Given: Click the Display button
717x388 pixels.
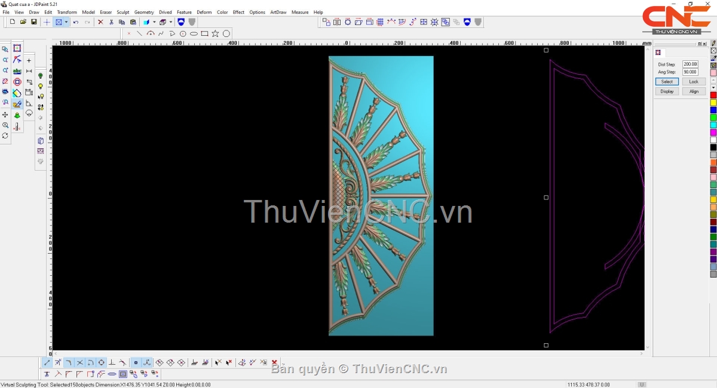Looking at the screenshot, I should point(667,91).
